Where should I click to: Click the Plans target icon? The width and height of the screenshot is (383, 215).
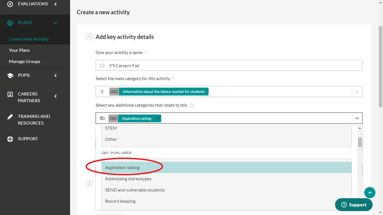click(10, 23)
